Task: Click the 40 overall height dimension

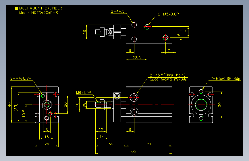Action: 9,105
